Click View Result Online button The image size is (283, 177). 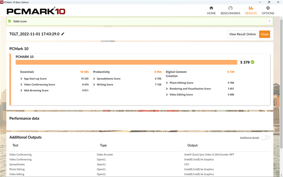(x=242, y=34)
